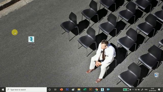163x92 pixels.
Task: Open the volume control in the tray
Action: [136, 90]
